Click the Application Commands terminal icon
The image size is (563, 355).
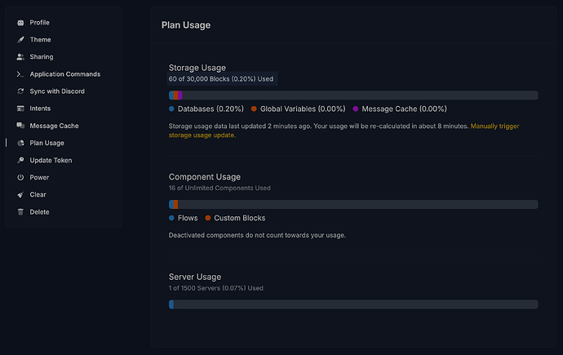[20, 74]
